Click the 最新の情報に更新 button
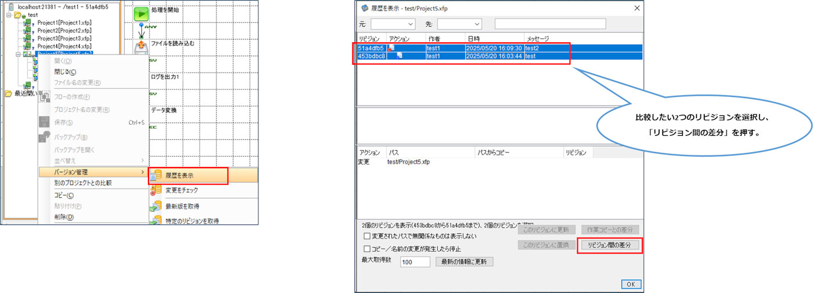Screen dimensions: 813x293 click(465, 262)
